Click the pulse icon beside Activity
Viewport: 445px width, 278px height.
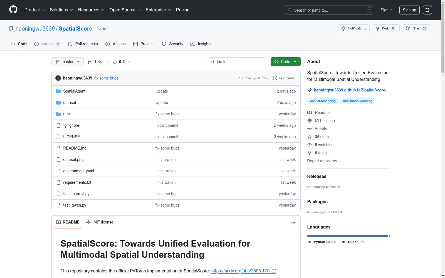click(x=310, y=129)
